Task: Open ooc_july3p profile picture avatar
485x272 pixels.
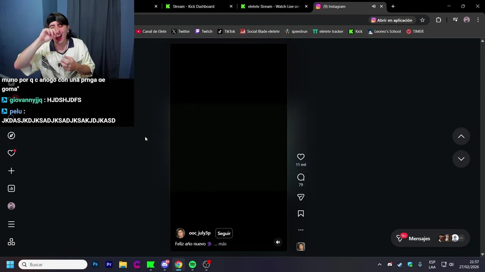Action: click(180, 233)
